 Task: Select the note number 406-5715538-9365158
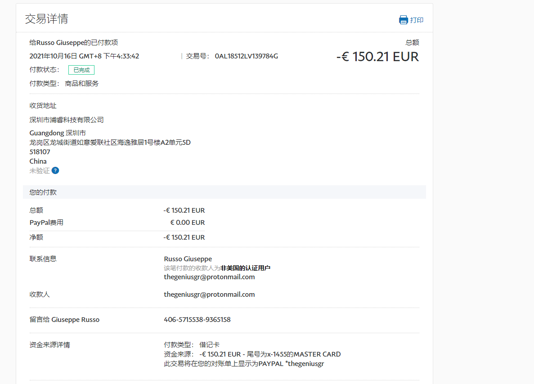coord(197,320)
